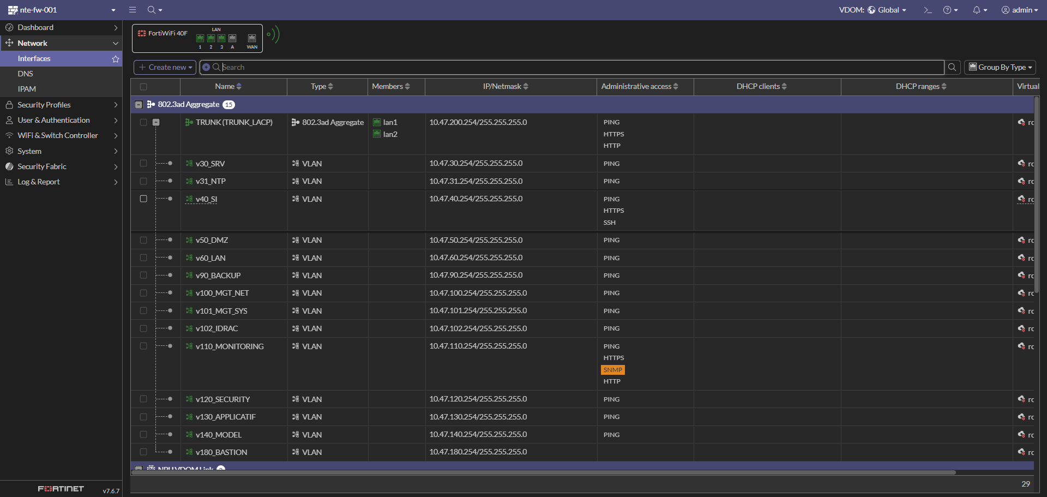Sort by the DHCP clients column

[767, 87]
